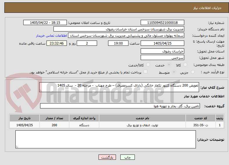Click the شماره نیاز label

(x=216, y=23)
